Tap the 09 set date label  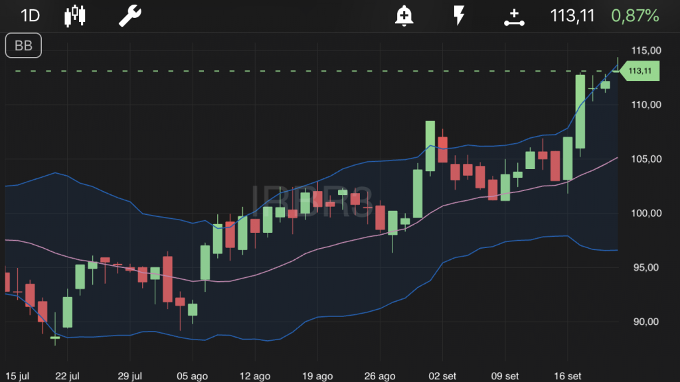505,376
